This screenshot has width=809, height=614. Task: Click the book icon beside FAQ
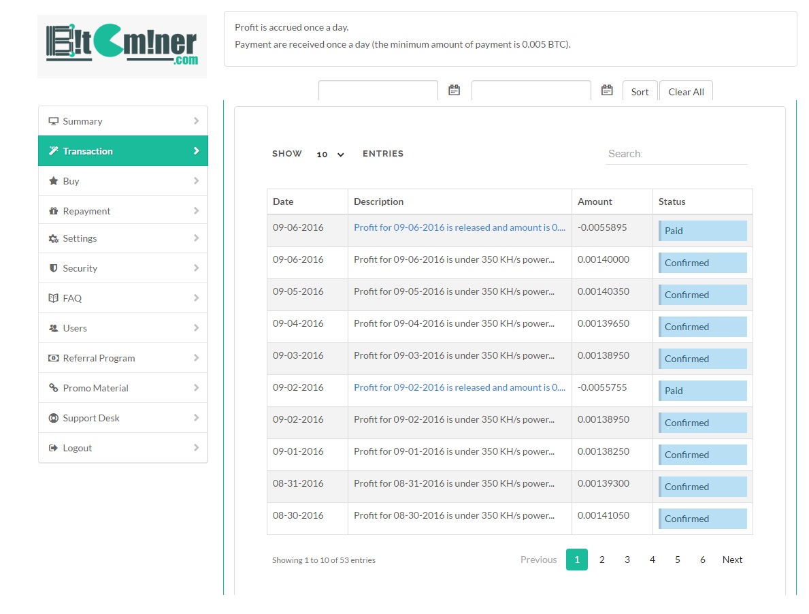(x=53, y=298)
